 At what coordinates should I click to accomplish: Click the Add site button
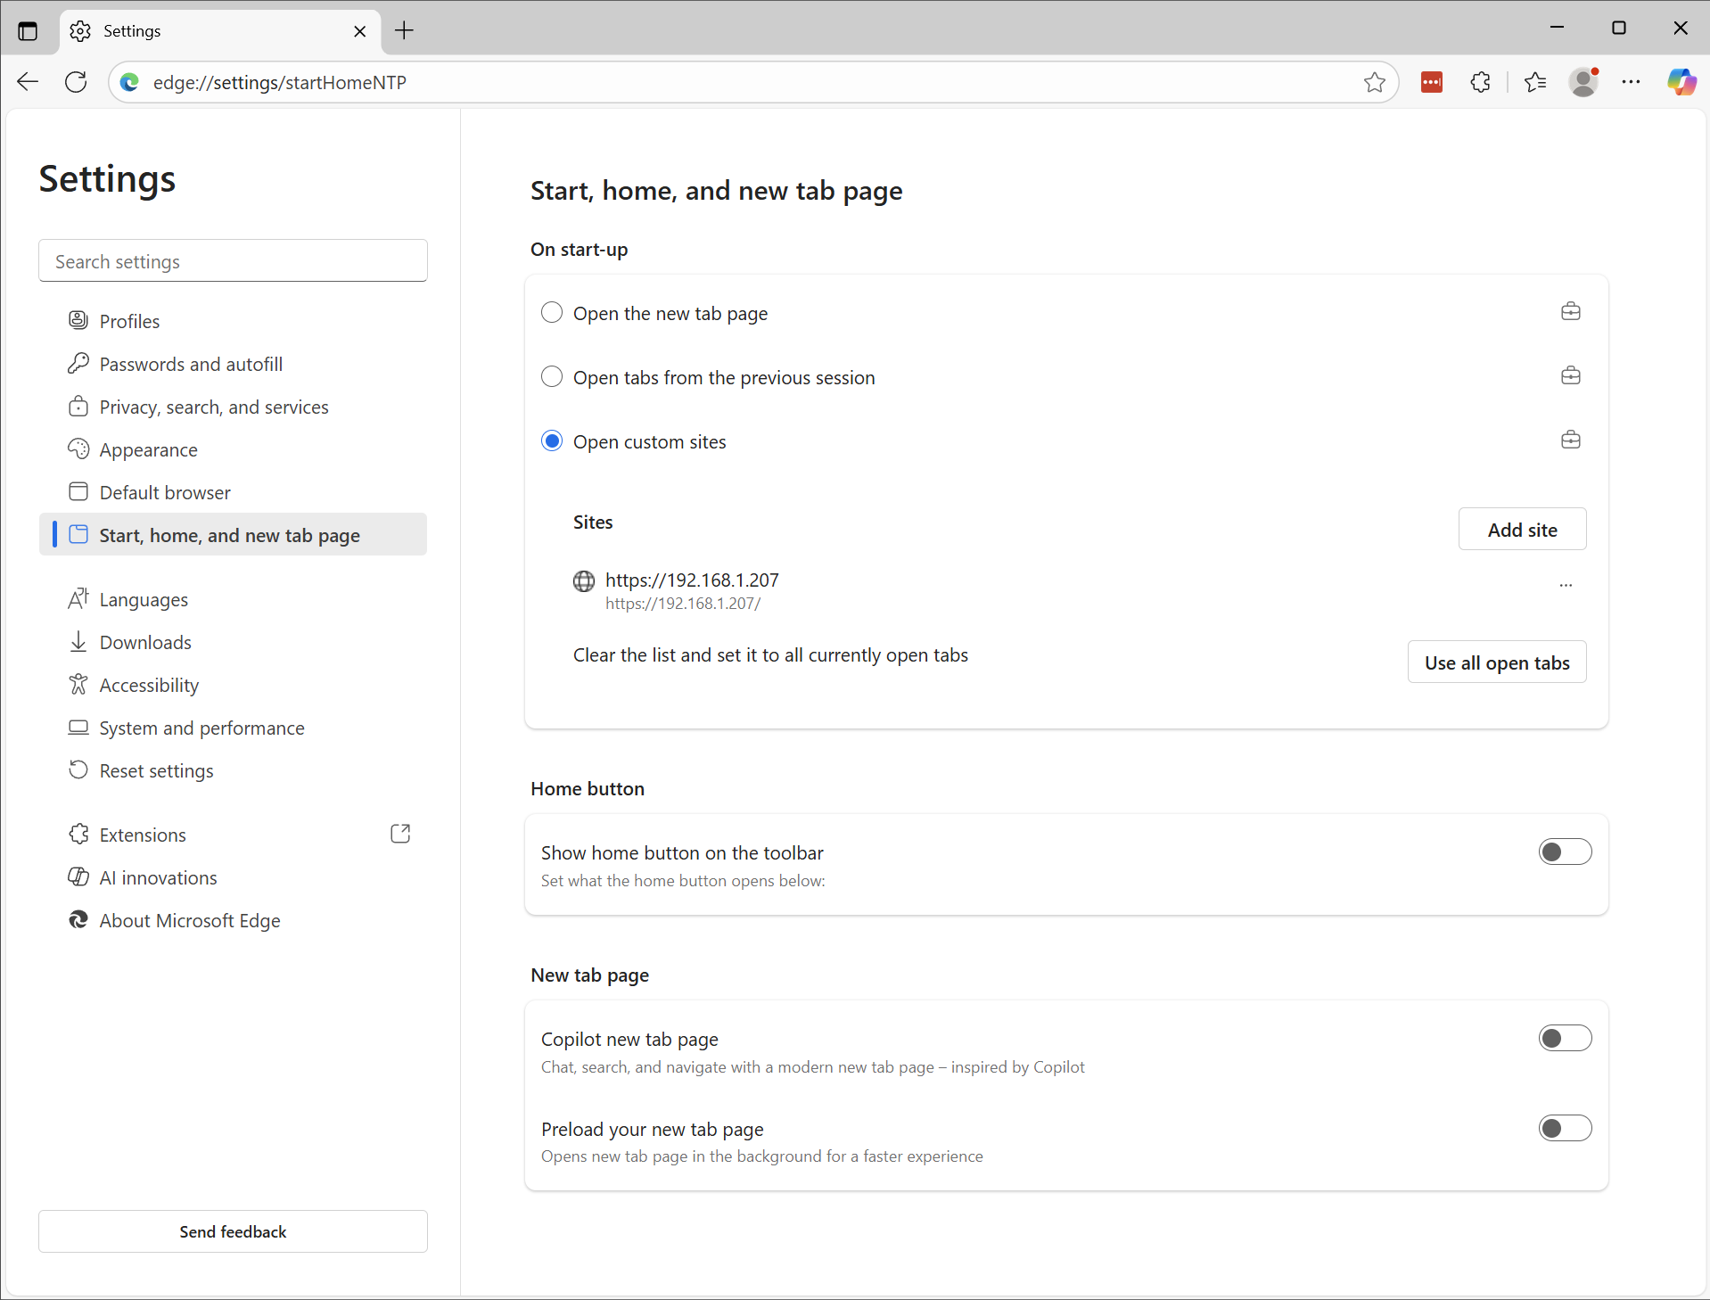[x=1522, y=530]
